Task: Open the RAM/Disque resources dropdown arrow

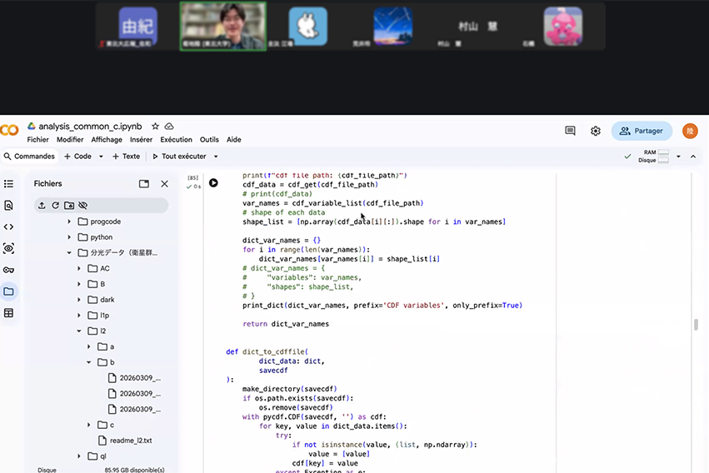Action: point(678,156)
